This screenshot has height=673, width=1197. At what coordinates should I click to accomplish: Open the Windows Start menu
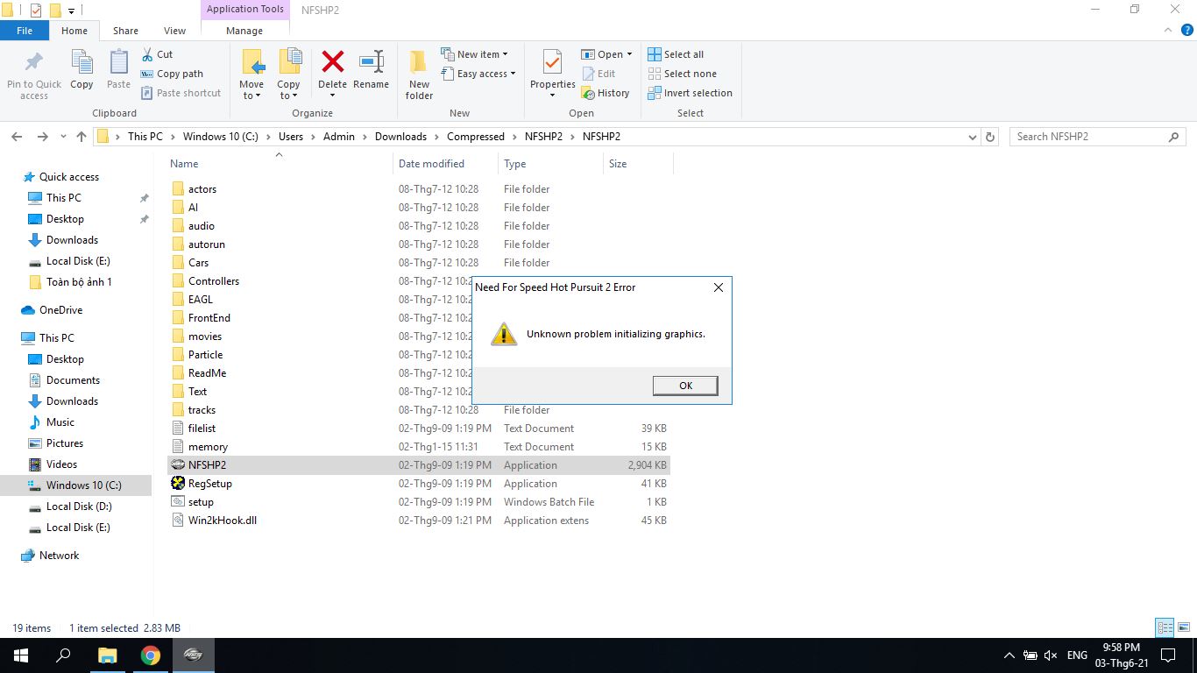[21, 655]
